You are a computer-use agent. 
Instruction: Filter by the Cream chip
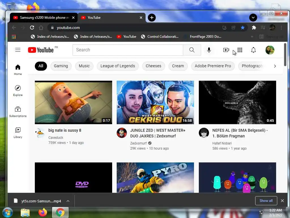pyautogui.click(x=178, y=66)
